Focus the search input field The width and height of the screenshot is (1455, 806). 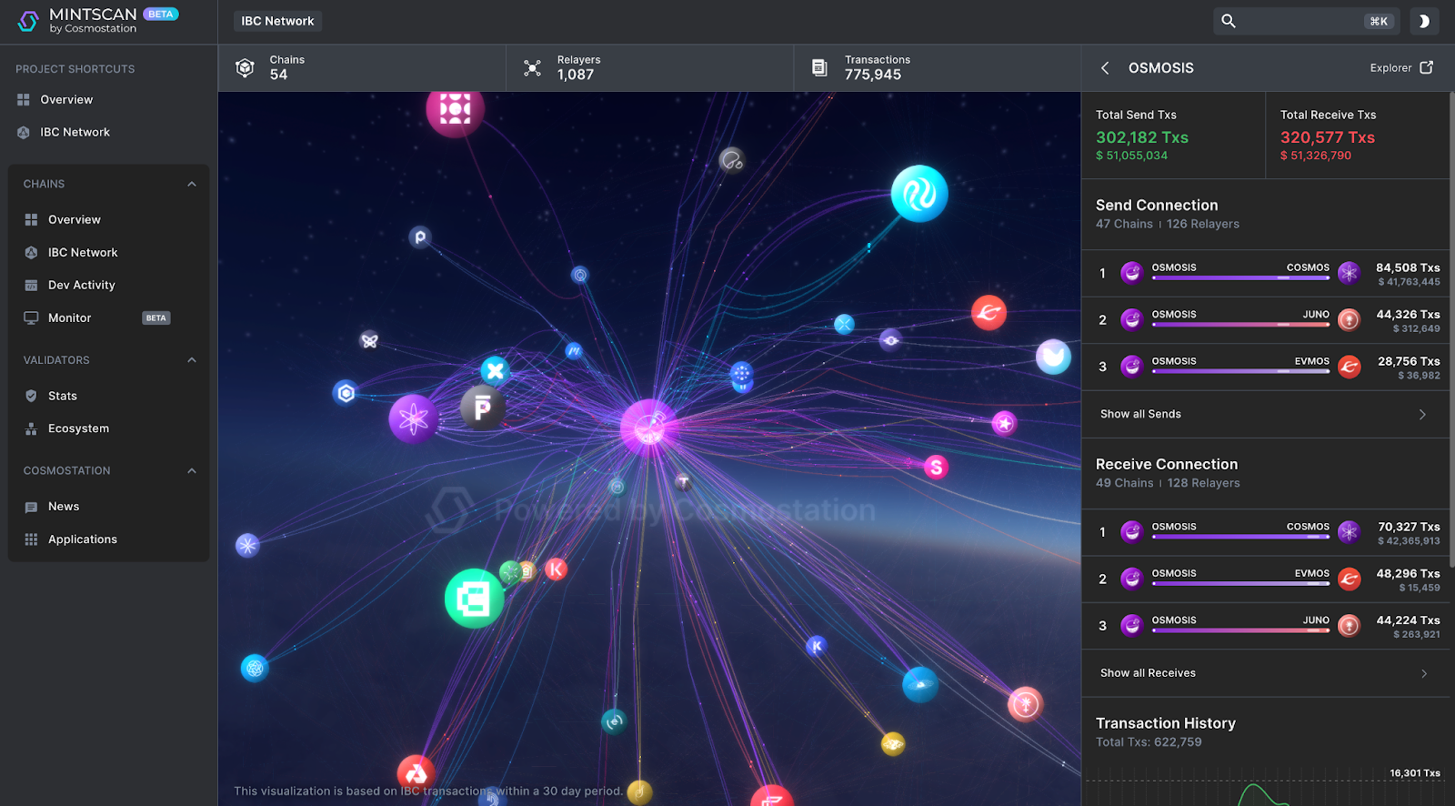click(1308, 21)
